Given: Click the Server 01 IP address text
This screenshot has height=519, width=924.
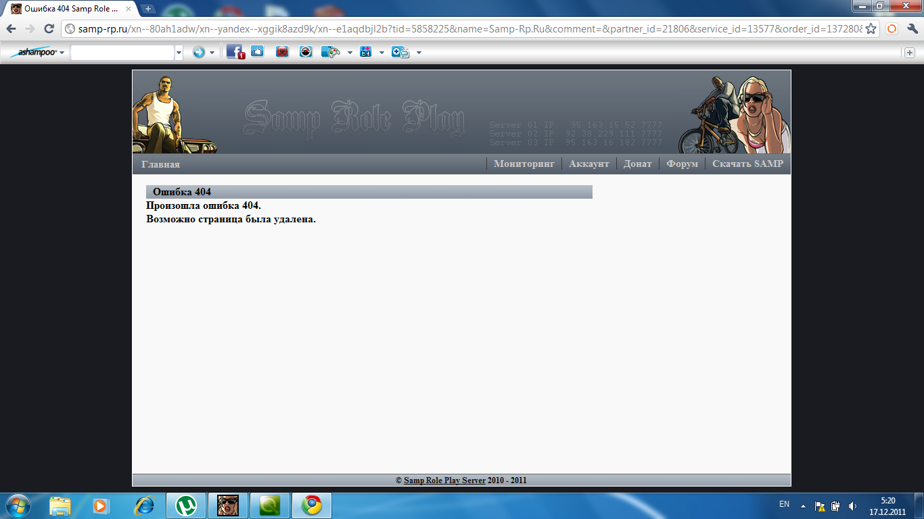Looking at the screenshot, I should [x=576, y=125].
